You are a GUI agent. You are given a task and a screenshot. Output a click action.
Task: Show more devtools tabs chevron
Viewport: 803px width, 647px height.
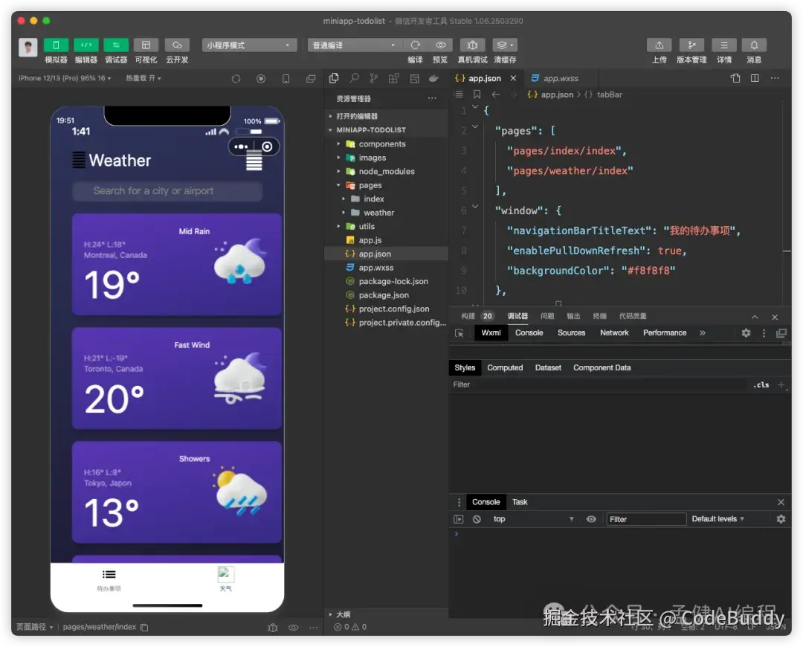[x=703, y=333]
